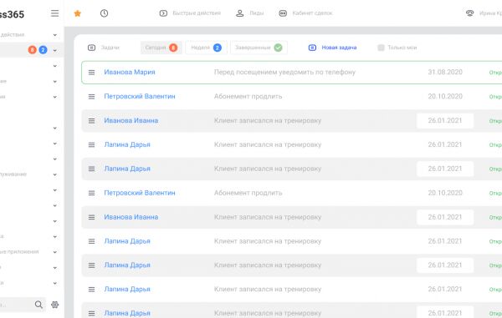The image size is (502, 318).
Task: Open the clock history icon in top bar
Action: coord(104,13)
